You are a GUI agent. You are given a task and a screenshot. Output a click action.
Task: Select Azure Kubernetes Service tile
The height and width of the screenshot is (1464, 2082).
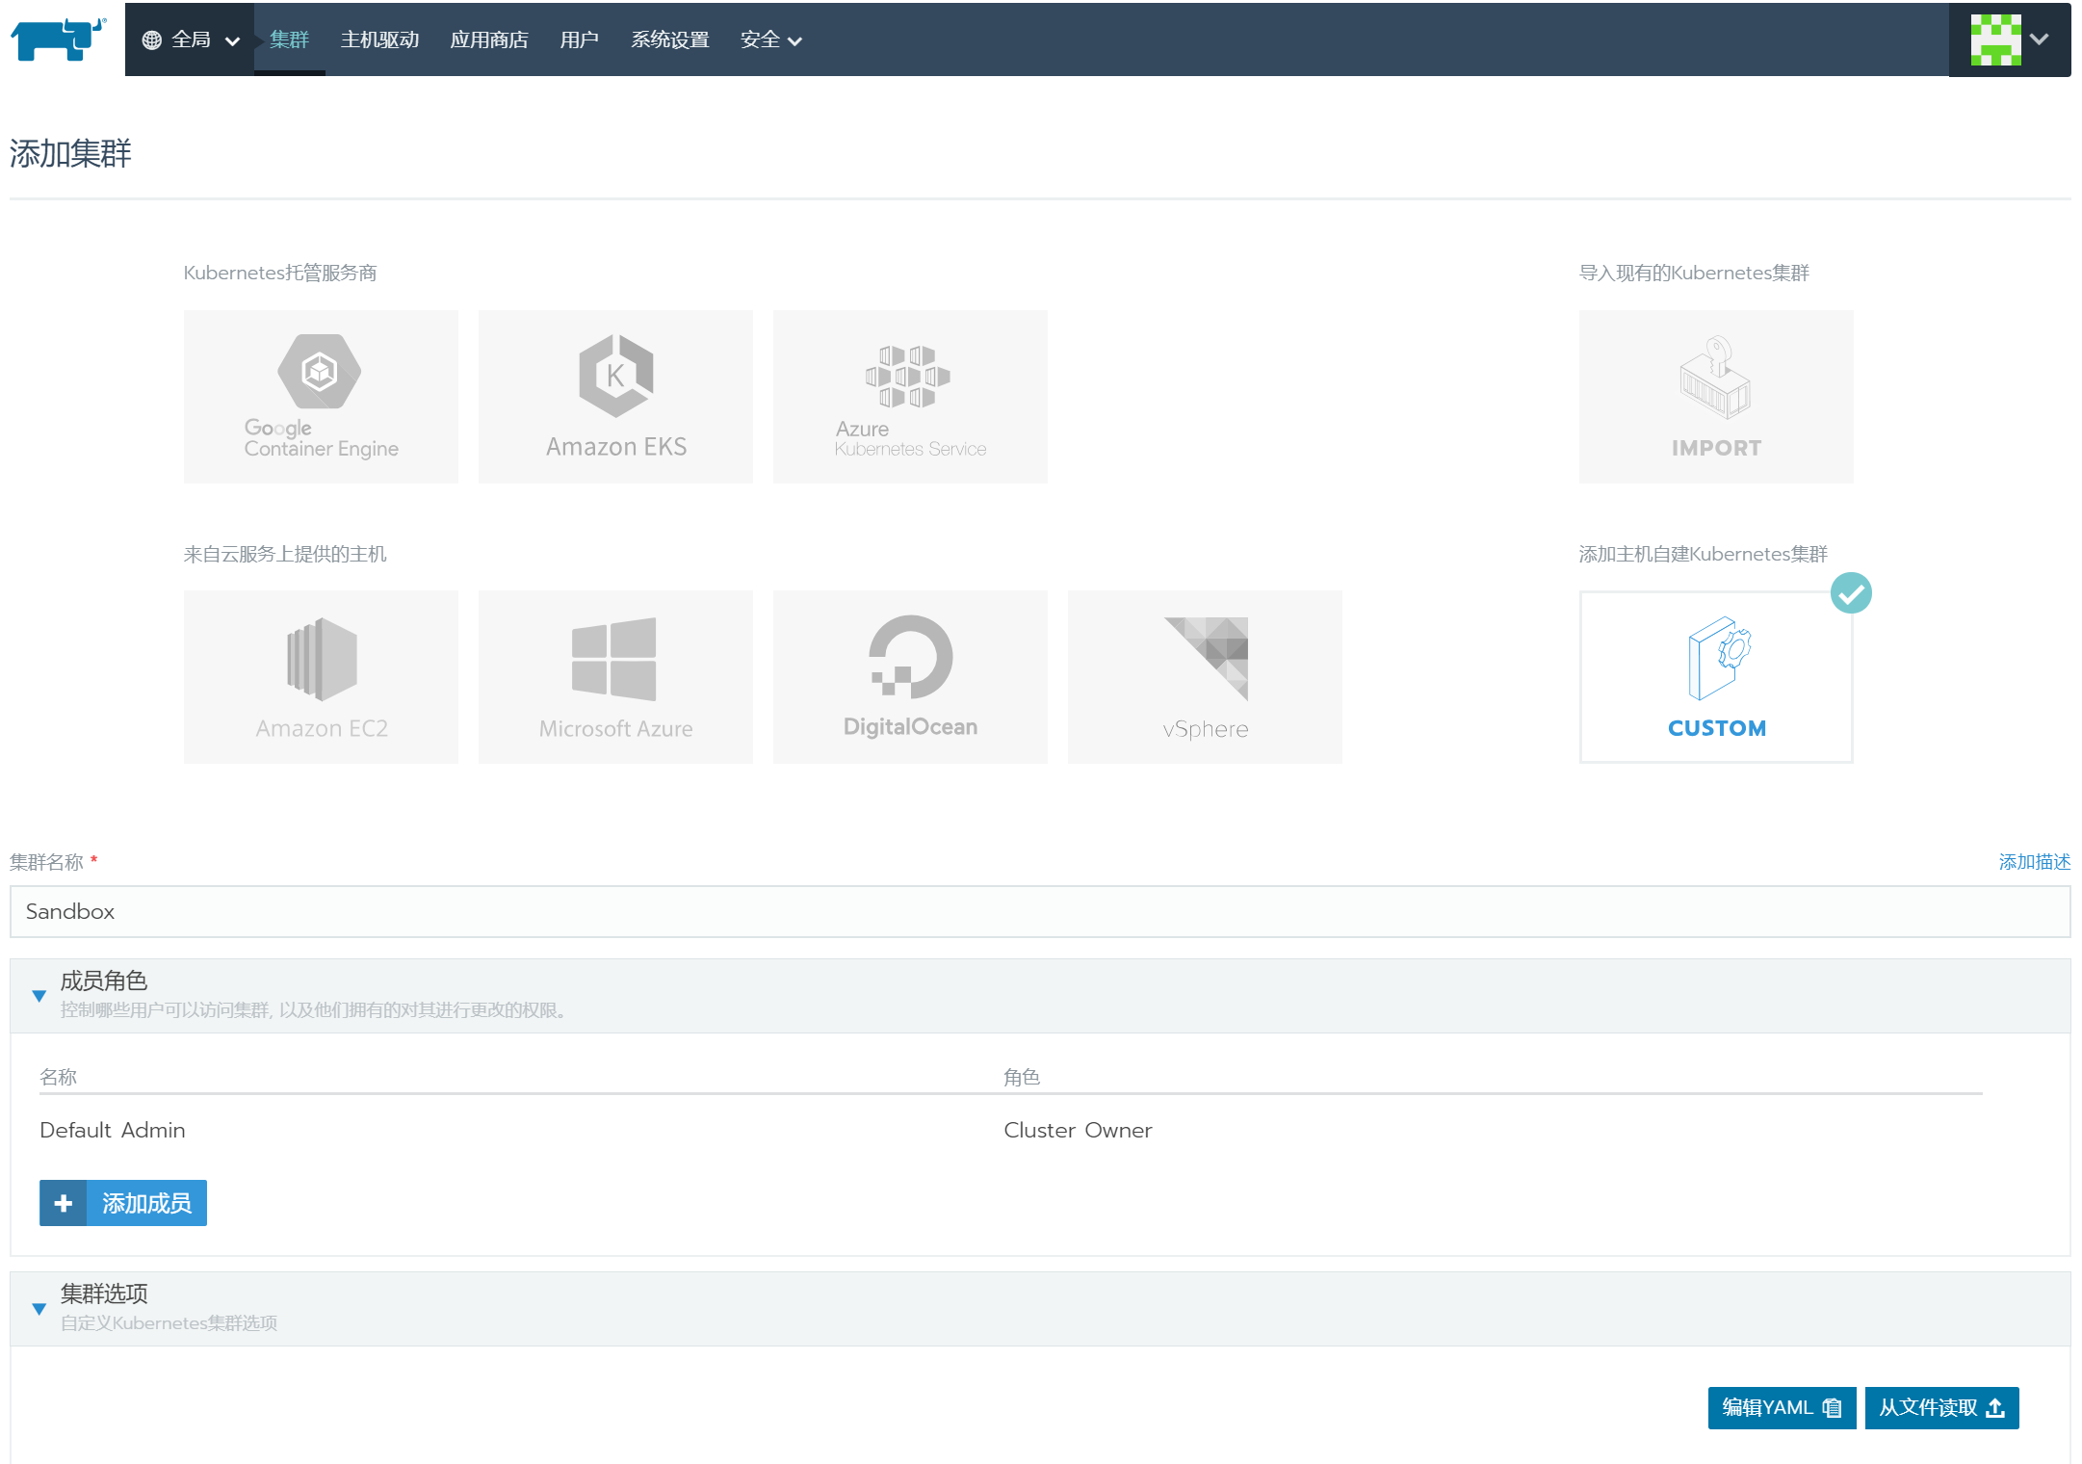pyautogui.click(x=910, y=396)
